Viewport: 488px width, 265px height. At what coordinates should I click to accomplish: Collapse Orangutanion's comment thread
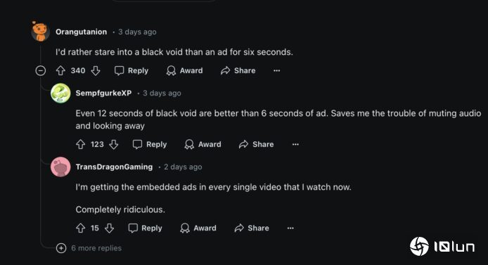[41, 71]
